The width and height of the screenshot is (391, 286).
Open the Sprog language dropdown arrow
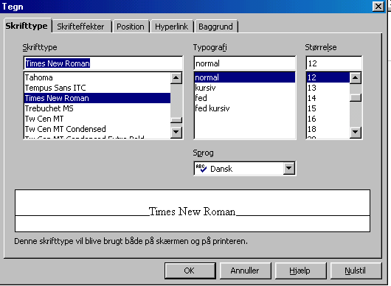click(288, 168)
